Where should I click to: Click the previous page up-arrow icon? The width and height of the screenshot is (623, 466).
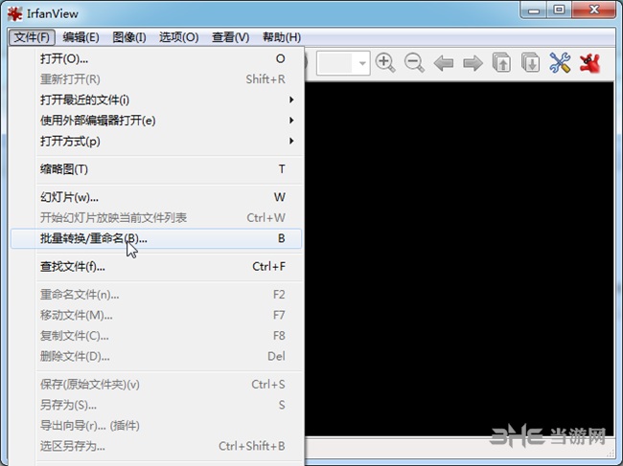[x=501, y=62]
